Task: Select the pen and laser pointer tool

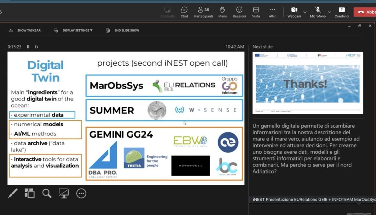Action: pos(13,193)
